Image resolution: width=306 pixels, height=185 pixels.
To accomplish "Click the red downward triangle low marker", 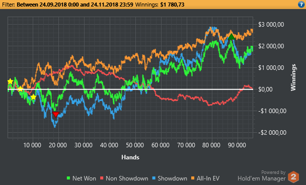I will [x=56, y=114].
